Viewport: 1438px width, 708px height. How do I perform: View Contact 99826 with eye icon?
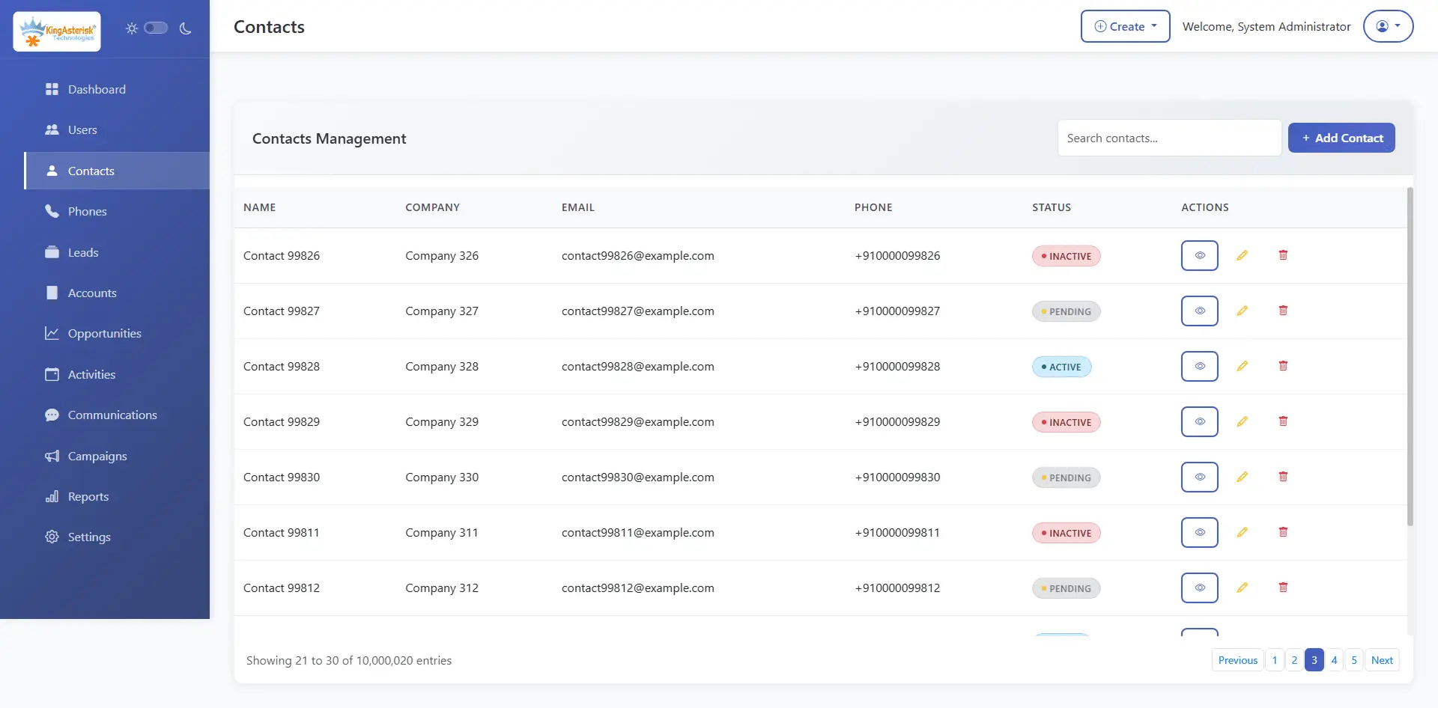[x=1200, y=255]
